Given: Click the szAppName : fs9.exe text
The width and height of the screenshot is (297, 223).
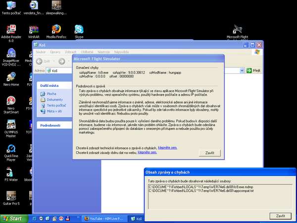Looking at the screenshot, I should point(94,72).
